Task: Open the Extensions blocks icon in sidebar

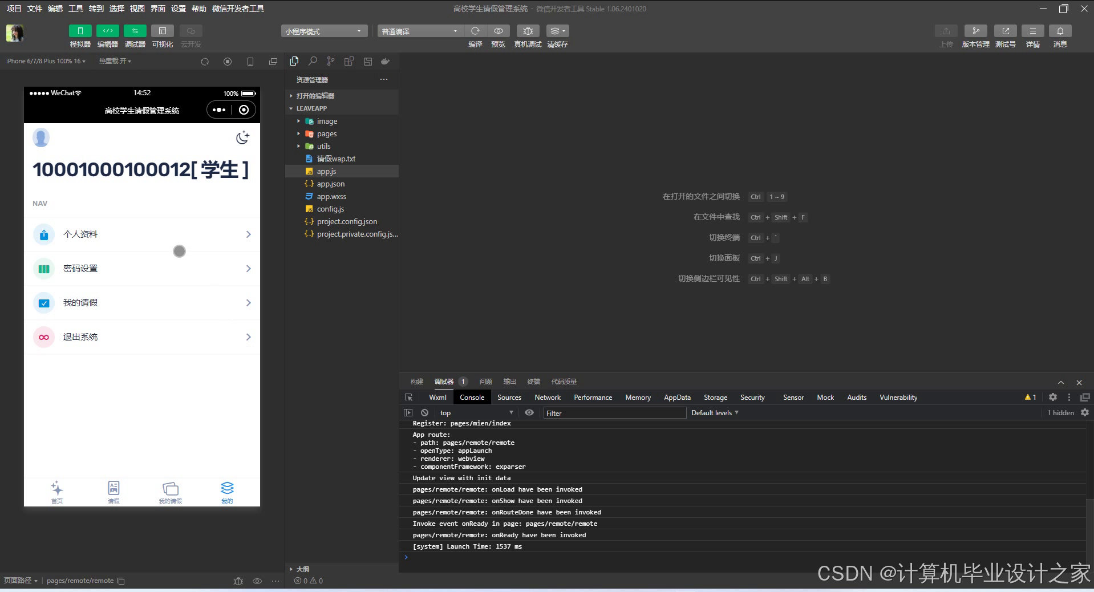Action: [x=349, y=61]
